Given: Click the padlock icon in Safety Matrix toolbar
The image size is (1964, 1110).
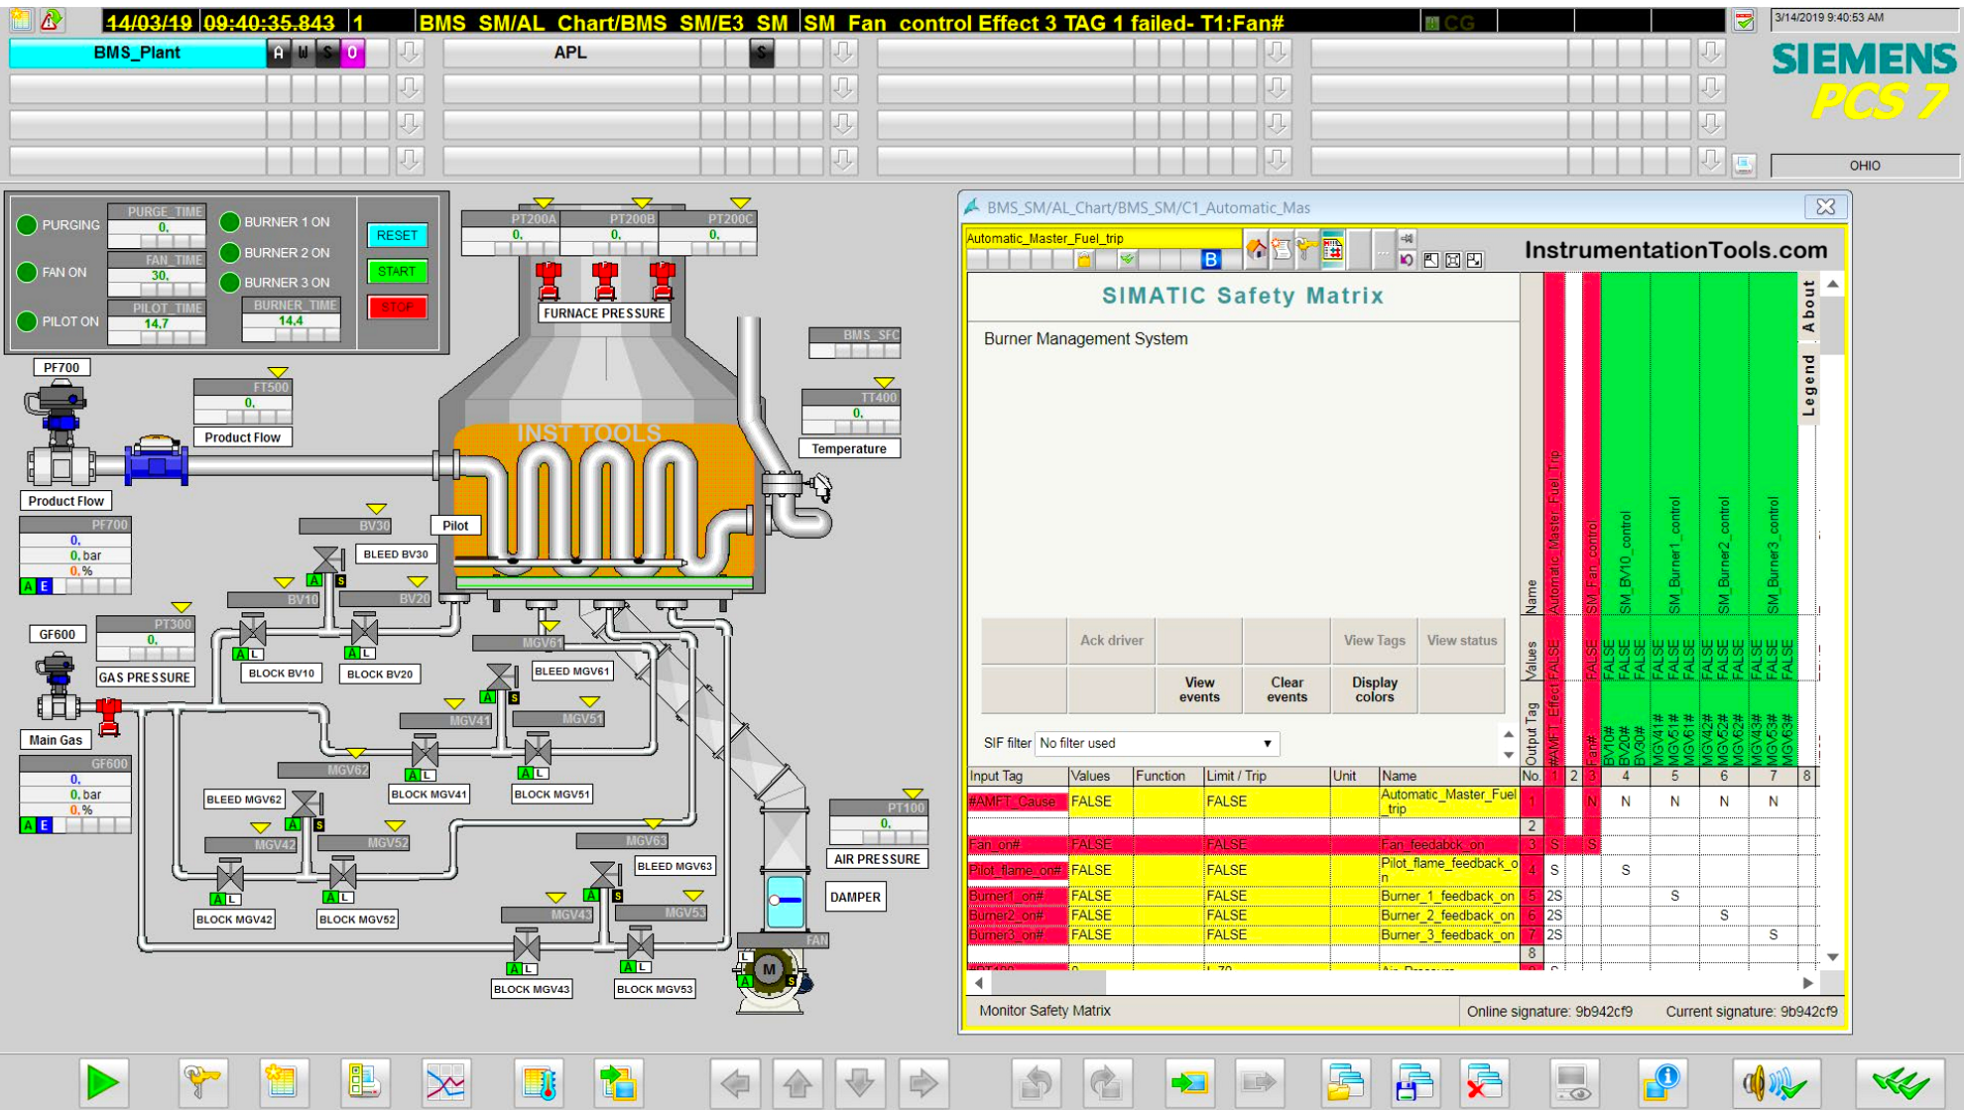Looking at the screenshot, I should click(x=1085, y=258).
